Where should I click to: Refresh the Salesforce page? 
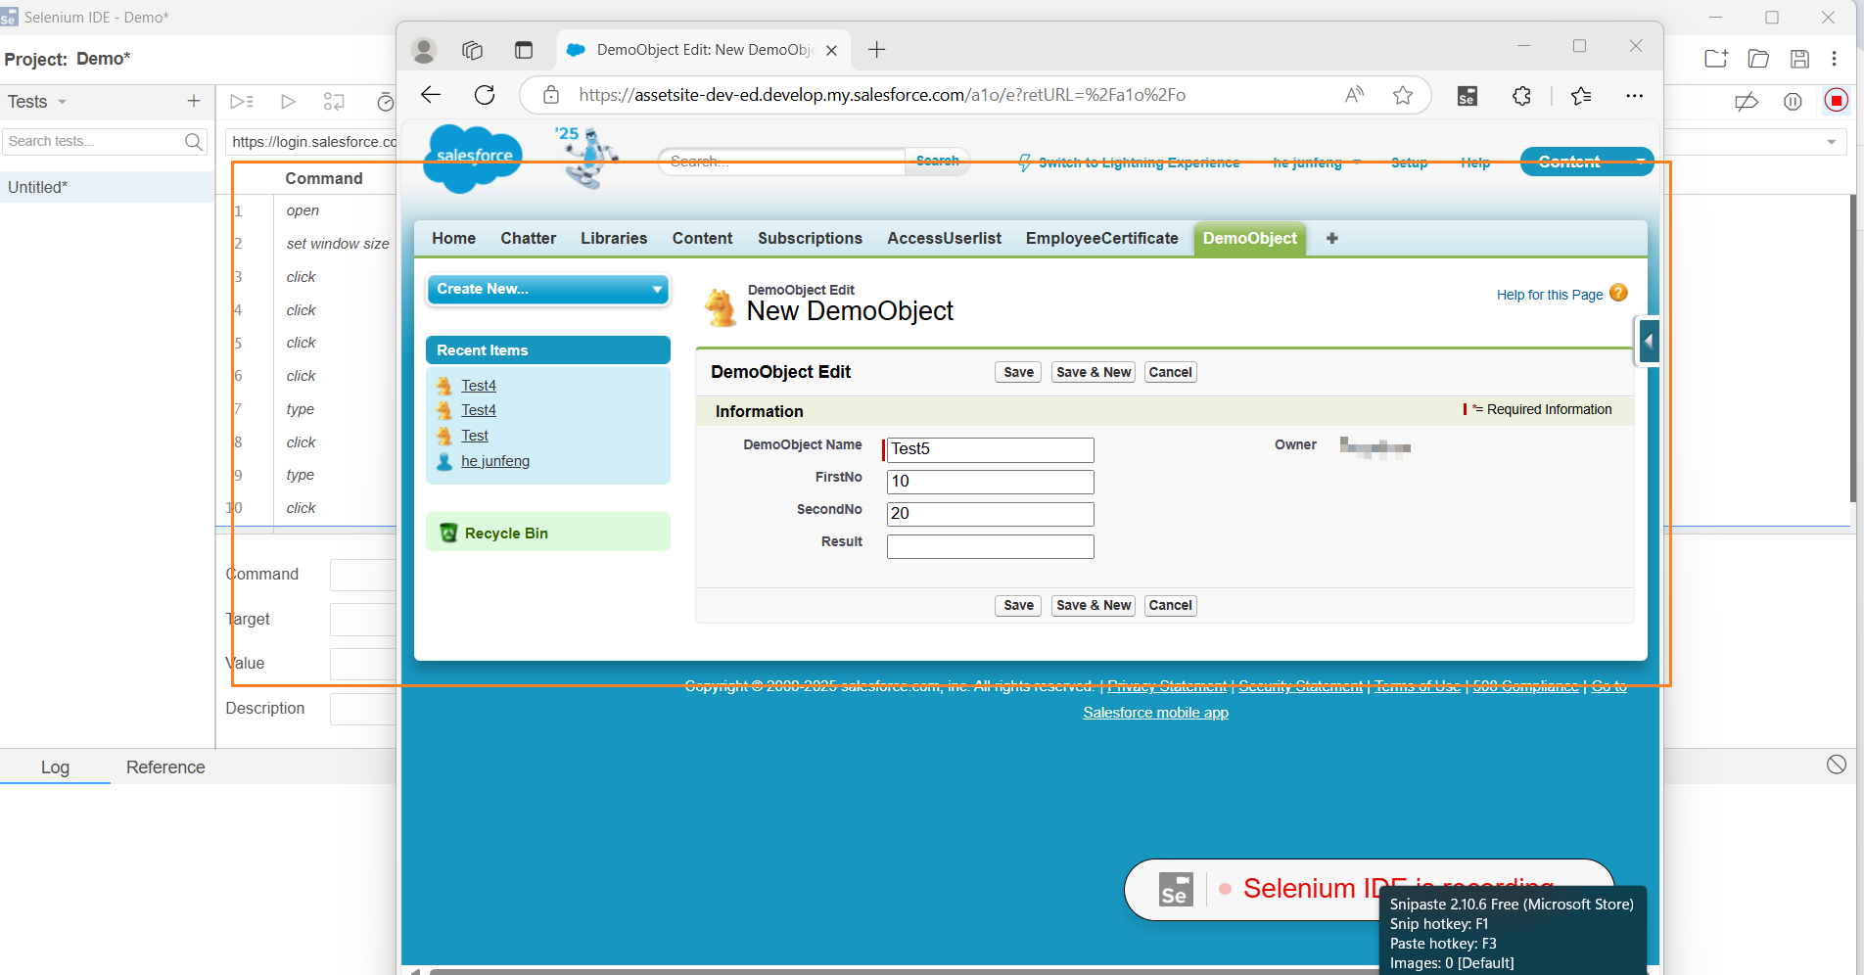pyautogui.click(x=485, y=95)
